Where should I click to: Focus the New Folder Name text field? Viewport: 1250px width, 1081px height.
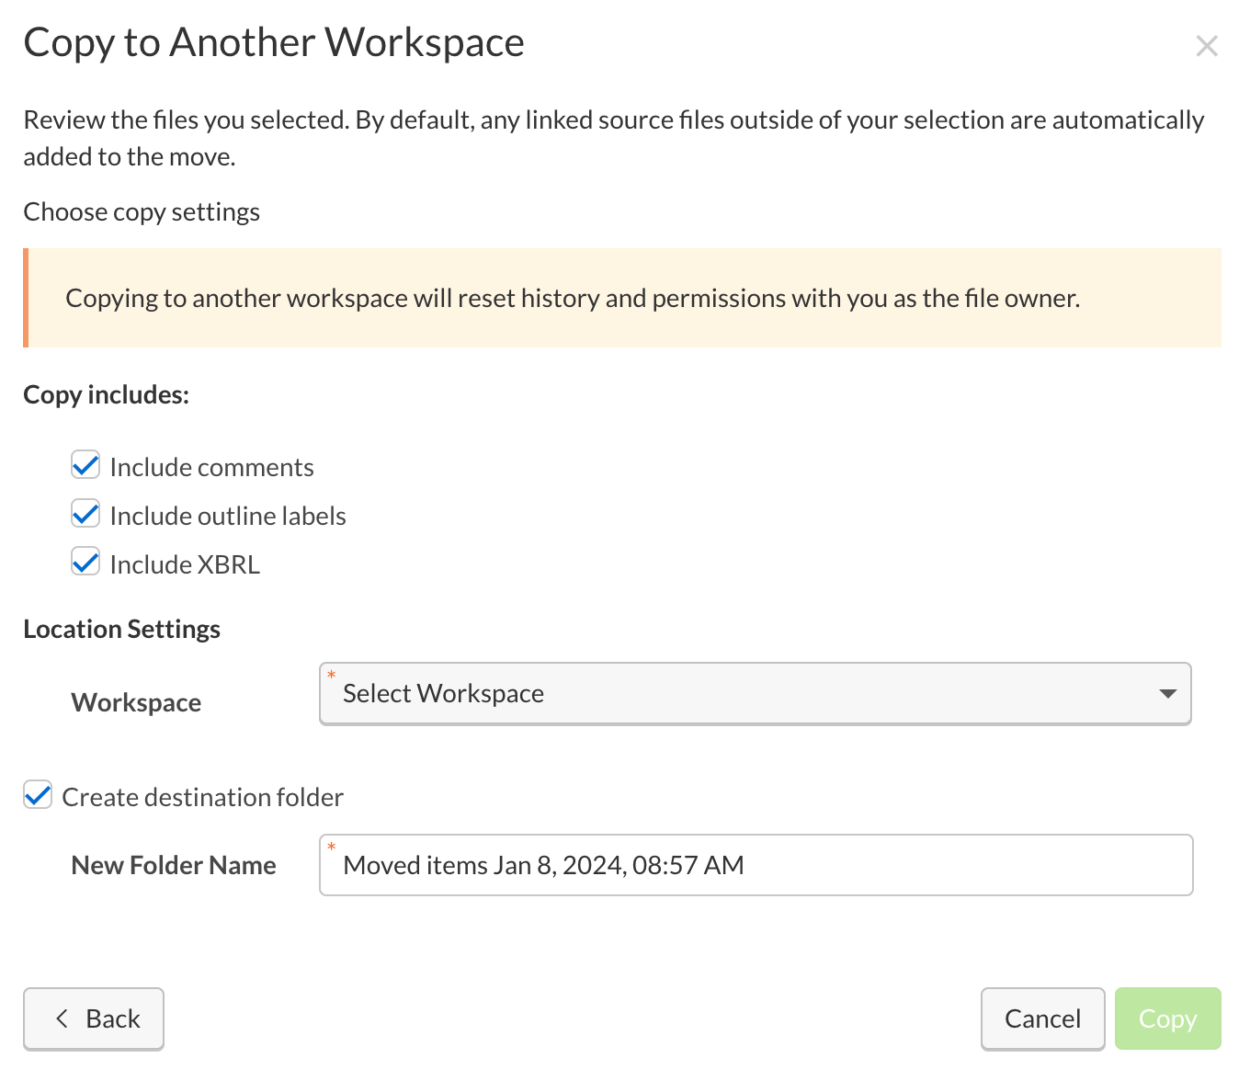754,865
